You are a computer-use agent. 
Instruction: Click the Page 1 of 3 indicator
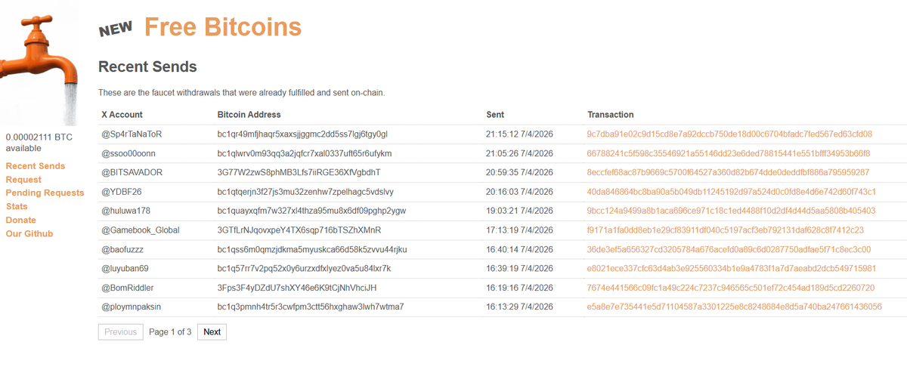point(170,332)
